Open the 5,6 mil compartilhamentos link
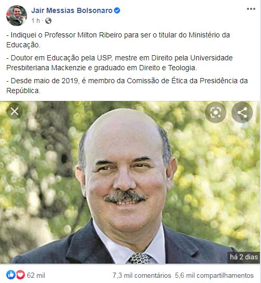Image resolution: width=261 pixels, height=283 pixels. pyautogui.click(x=214, y=275)
